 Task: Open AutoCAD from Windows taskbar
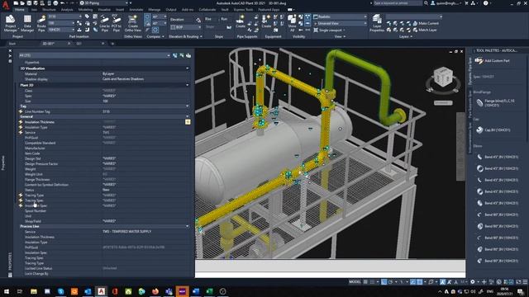pos(101,291)
